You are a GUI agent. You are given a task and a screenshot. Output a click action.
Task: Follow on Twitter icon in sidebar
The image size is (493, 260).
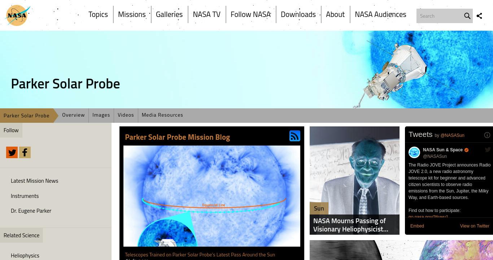pyautogui.click(x=12, y=152)
